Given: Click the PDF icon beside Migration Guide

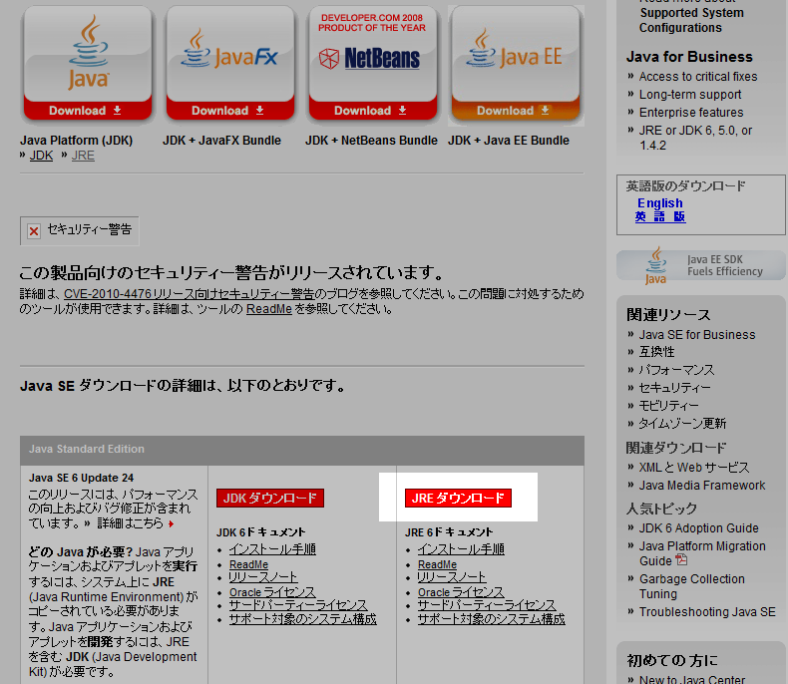Looking at the screenshot, I should (681, 560).
